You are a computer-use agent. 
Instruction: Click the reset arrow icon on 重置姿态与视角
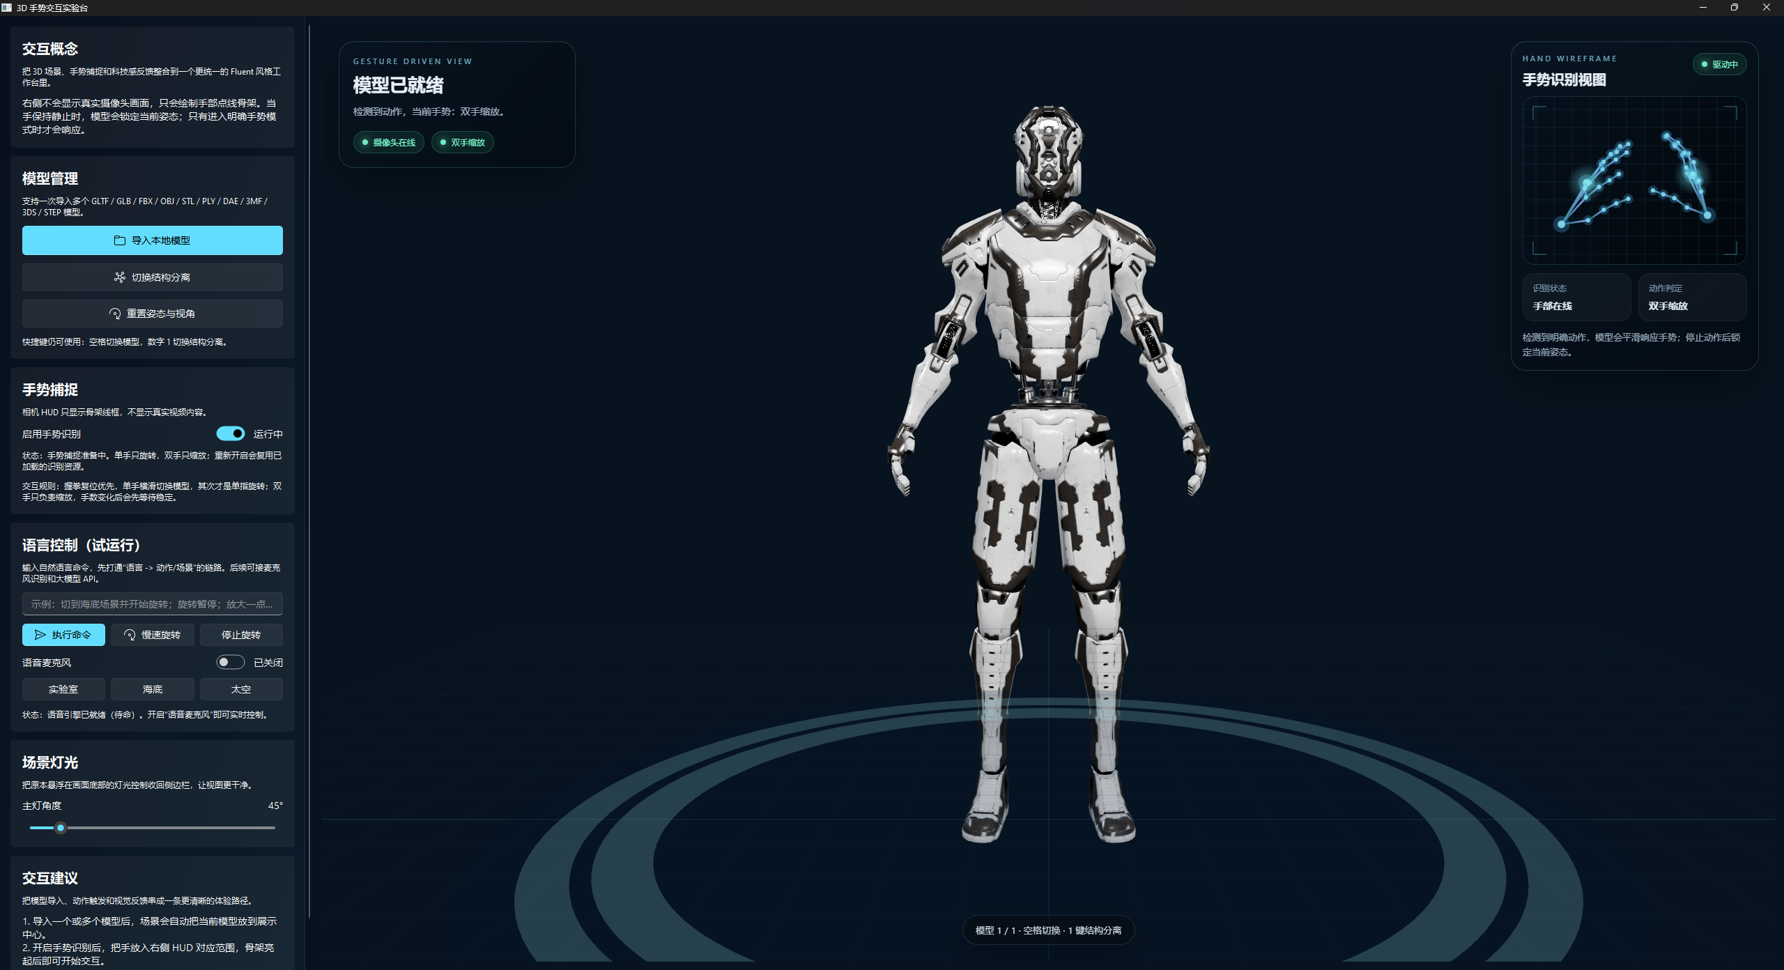(115, 314)
